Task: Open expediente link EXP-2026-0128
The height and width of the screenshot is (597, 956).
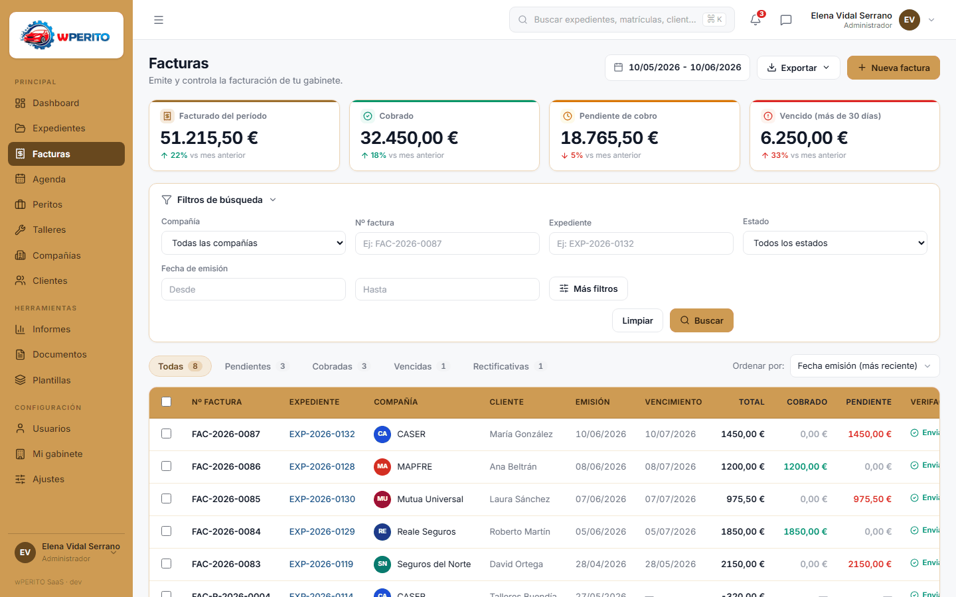Action: [x=322, y=466]
